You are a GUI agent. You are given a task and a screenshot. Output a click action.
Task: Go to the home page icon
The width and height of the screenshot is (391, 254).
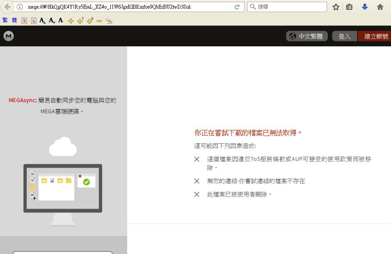coord(380,7)
